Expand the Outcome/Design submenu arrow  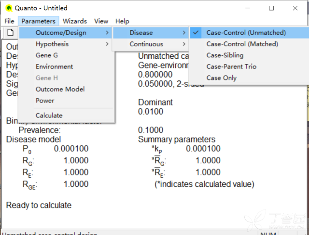tap(107, 33)
